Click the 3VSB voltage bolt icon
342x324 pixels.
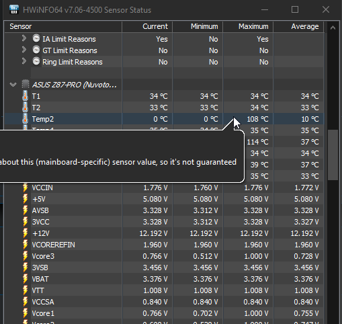26,268
